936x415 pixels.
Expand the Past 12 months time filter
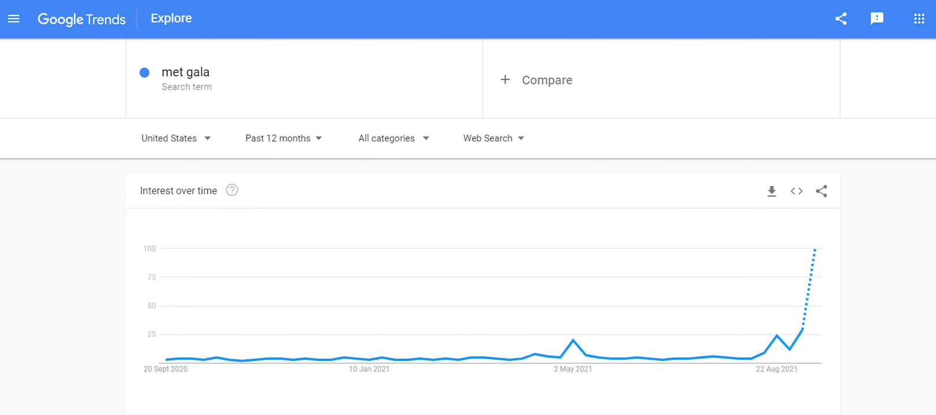coord(283,139)
